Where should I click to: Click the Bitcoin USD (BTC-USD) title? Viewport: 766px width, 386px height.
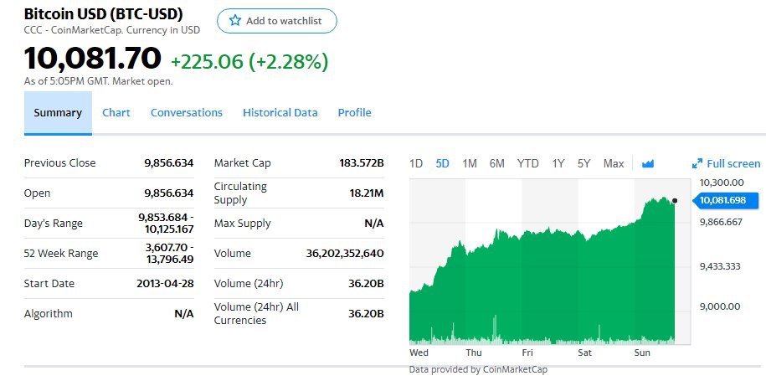click(x=104, y=13)
